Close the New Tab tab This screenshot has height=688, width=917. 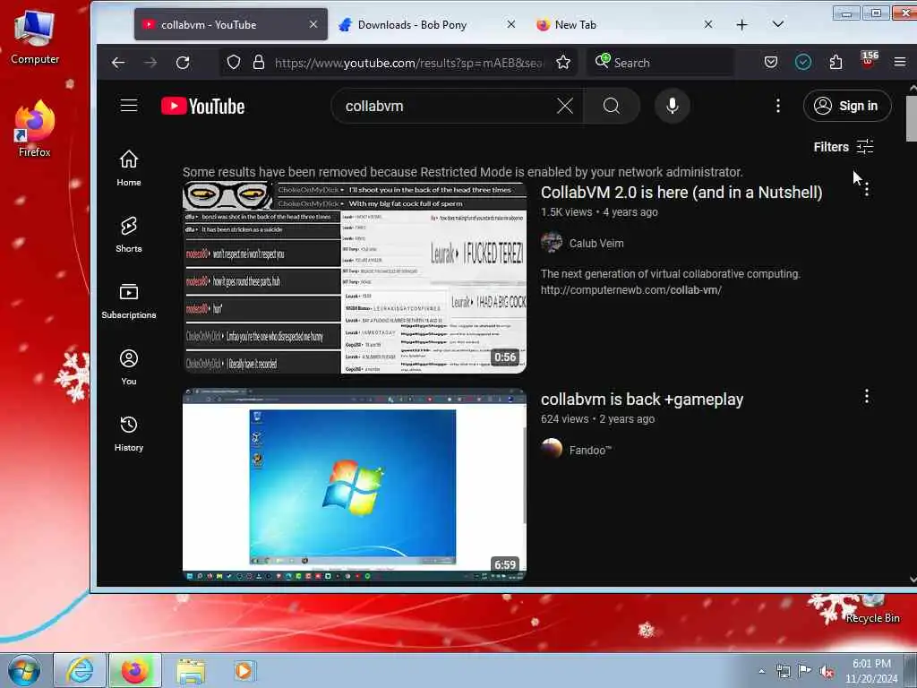click(x=708, y=24)
